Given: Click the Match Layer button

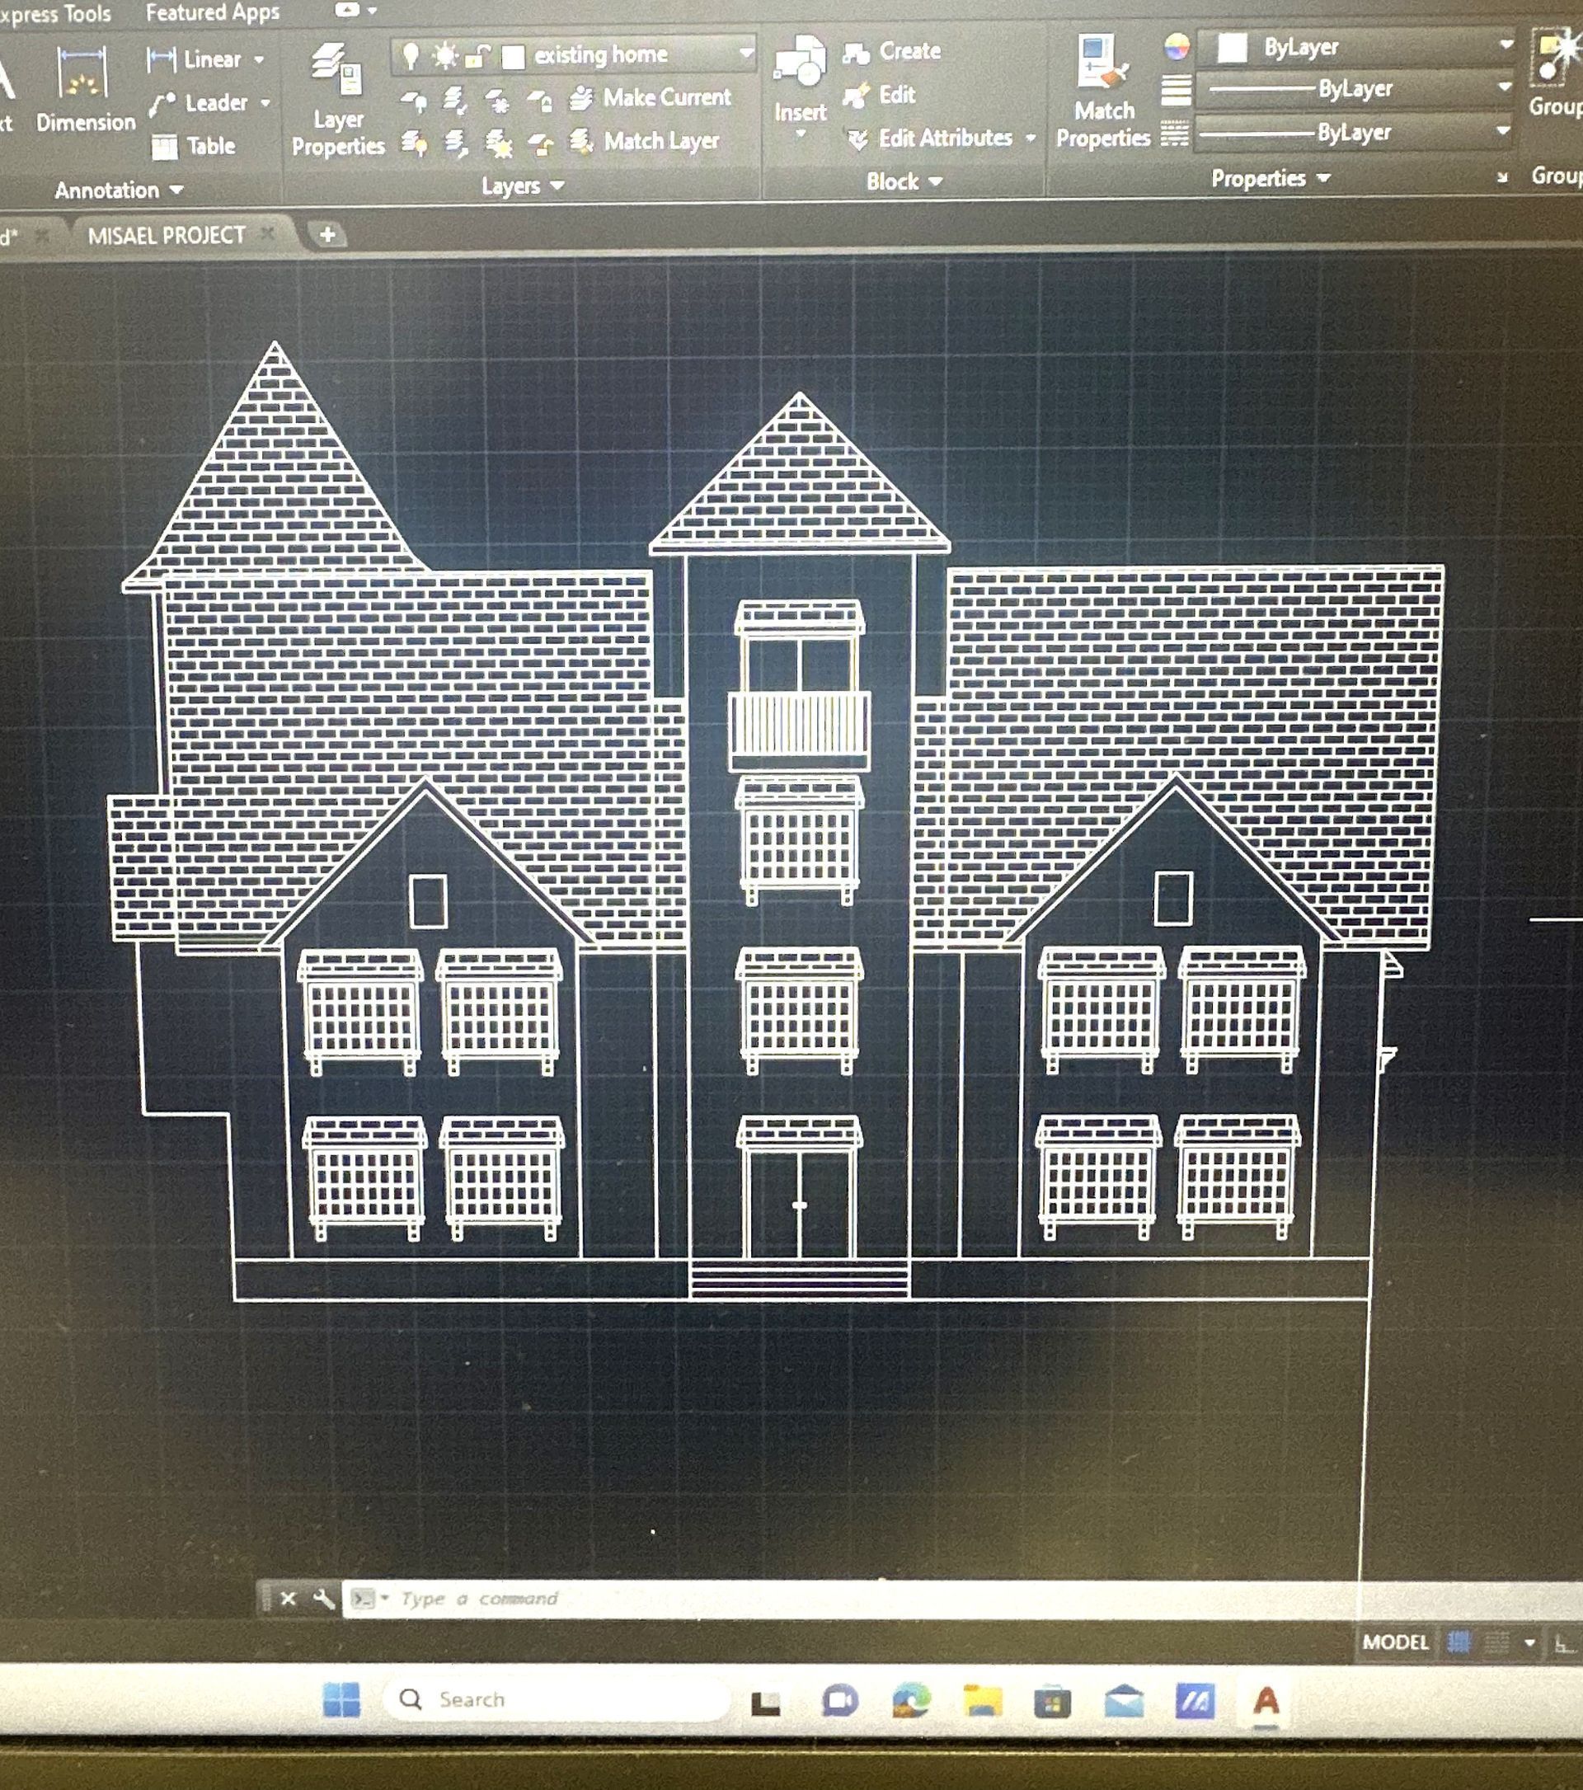Looking at the screenshot, I should click(646, 141).
